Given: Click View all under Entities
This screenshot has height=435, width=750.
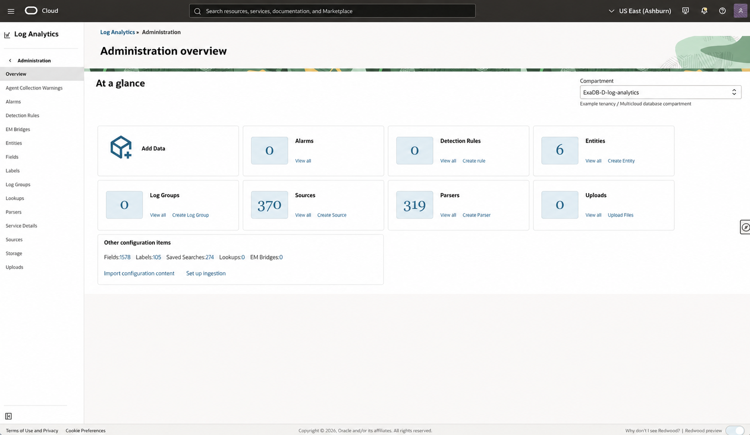Looking at the screenshot, I should coord(593,161).
